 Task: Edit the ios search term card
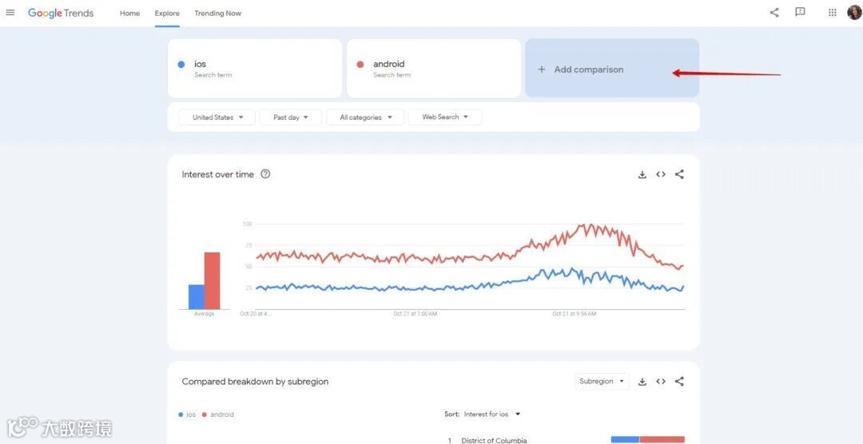point(255,68)
